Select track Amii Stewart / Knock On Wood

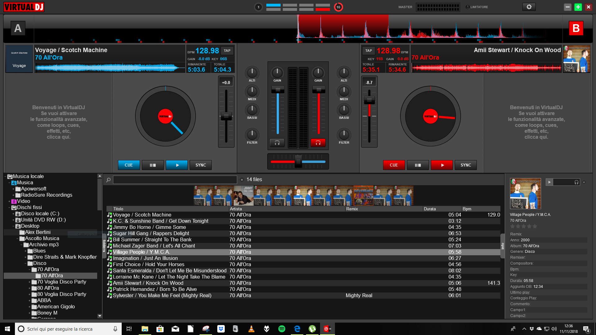303,283
